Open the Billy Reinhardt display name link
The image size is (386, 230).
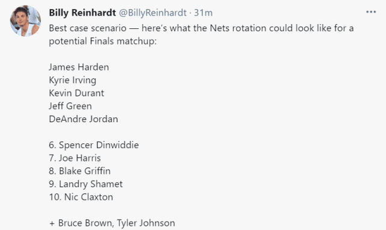(x=82, y=13)
